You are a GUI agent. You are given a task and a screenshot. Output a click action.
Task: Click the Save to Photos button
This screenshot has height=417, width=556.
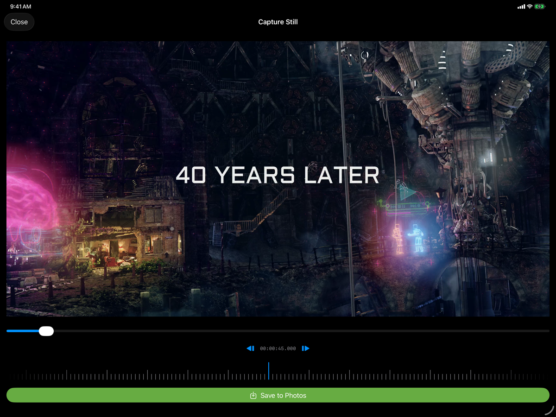coord(278,395)
